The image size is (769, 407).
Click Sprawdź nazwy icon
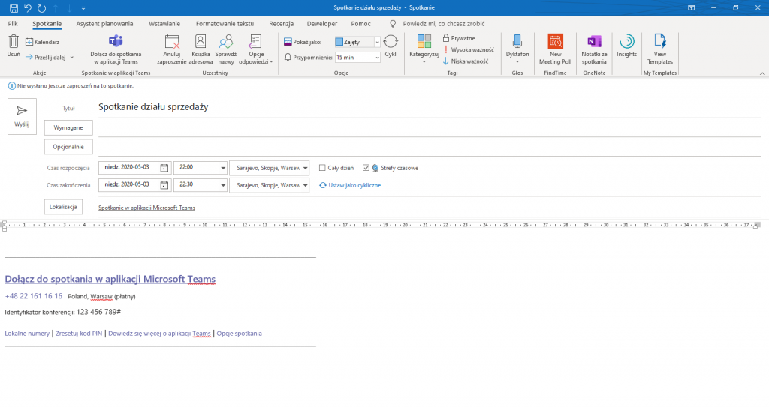tap(225, 43)
